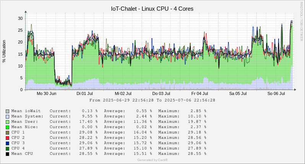Click the Mean System lavender legend swatch
Screen dimensions: 305x164
click(x=7, y=117)
